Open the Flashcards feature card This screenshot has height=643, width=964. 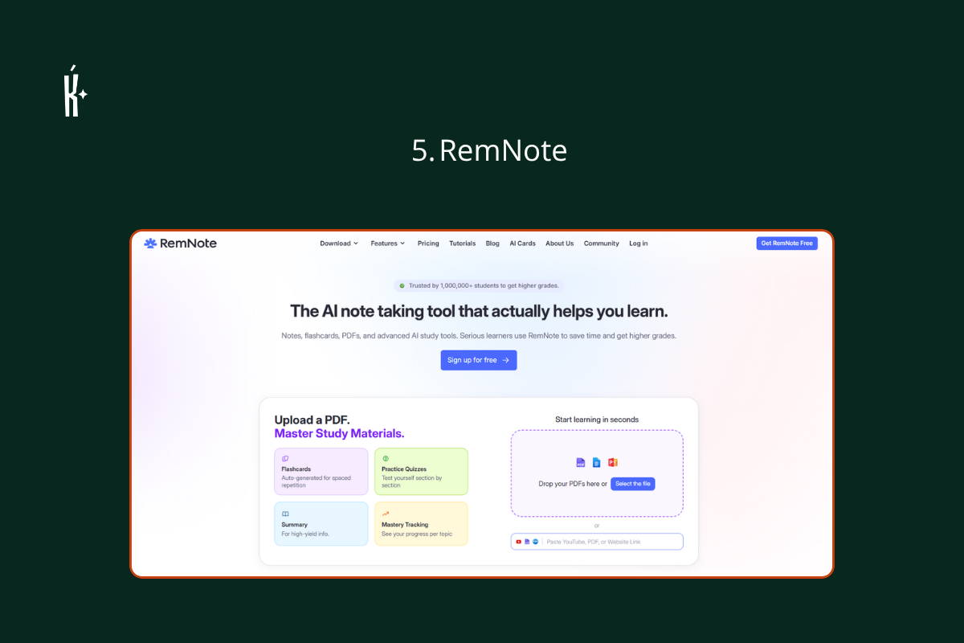(321, 472)
